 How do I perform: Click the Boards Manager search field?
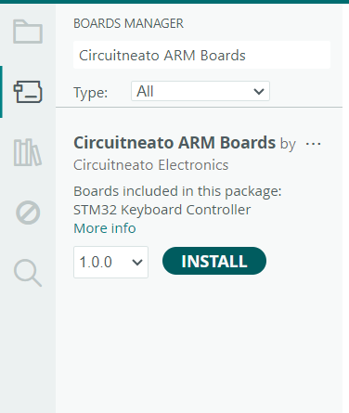pos(201,55)
